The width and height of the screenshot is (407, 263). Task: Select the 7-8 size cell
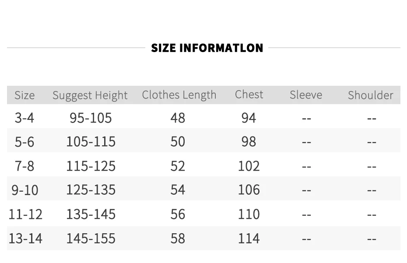pos(25,166)
